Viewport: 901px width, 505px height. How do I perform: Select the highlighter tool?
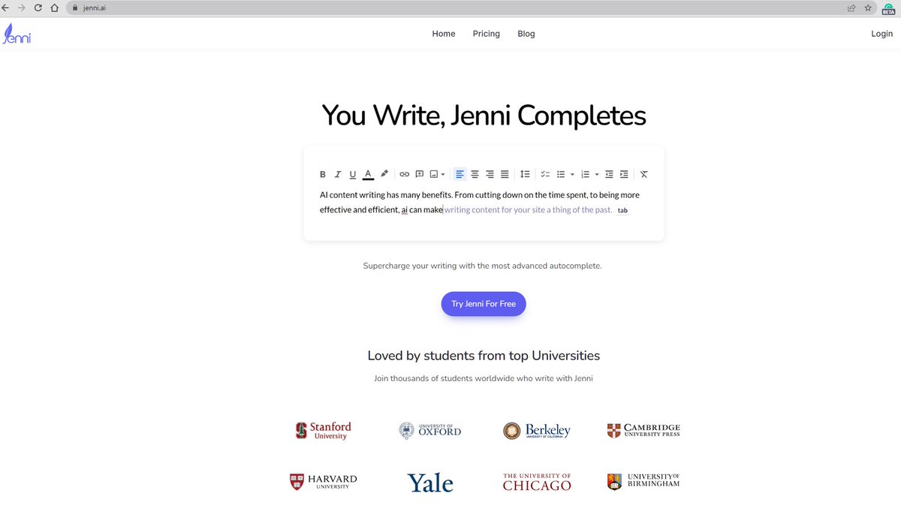point(384,174)
